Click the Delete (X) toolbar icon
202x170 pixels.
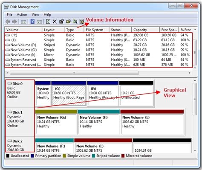(x=55, y=22)
